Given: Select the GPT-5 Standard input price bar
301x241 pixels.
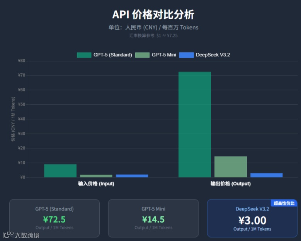Looking at the screenshot, I should pyautogui.click(x=60, y=171).
